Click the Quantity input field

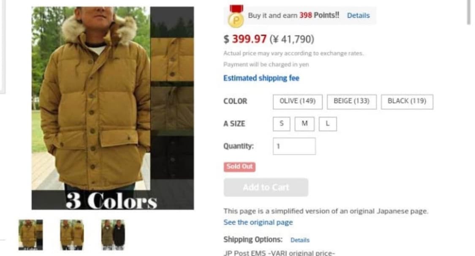coord(294,146)
